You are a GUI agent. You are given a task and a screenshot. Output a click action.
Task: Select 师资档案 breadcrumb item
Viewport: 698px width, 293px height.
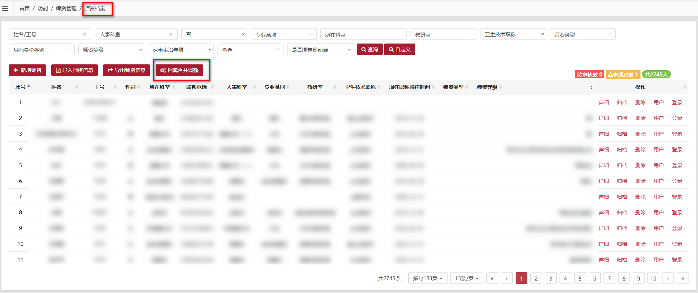coord(95,8)
